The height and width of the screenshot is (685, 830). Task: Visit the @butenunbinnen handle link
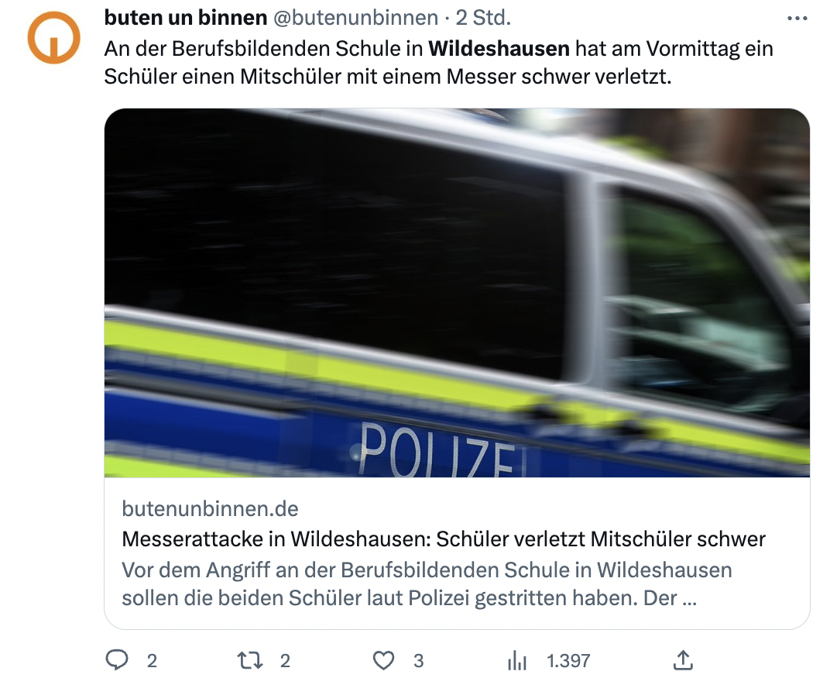(355, 18)
